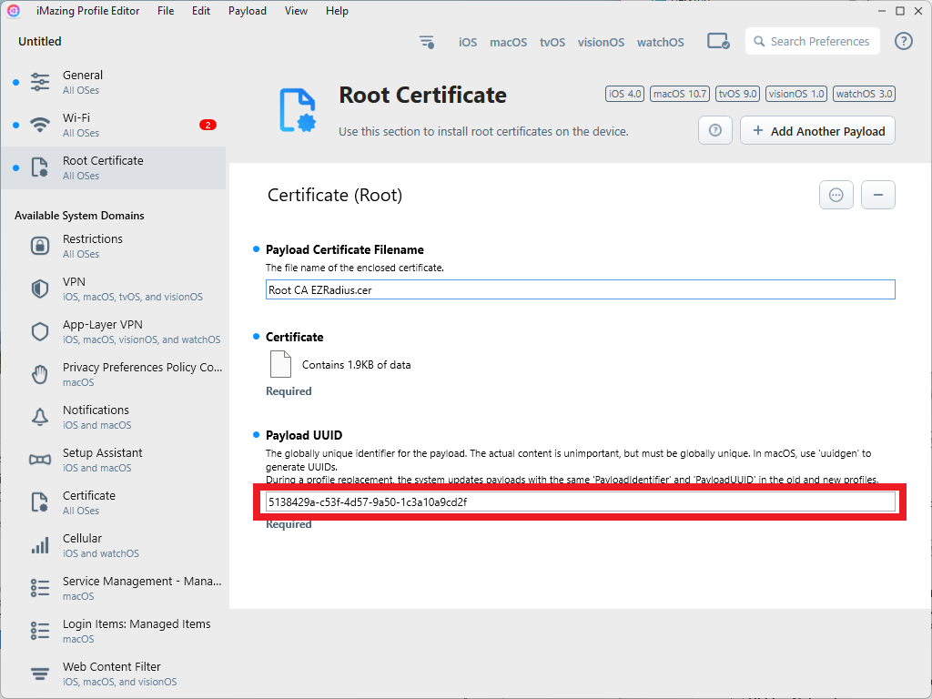The width and height of the screenshot is (932, 699).
Task: Click the Payload UUID input field
Action: [580, 501]
